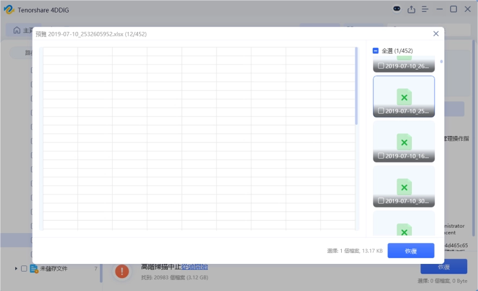The height and width of the screenshot is (291, 478).
Task: Click the 從頭開始 restart scan link
Action: [x=194, y=267]
